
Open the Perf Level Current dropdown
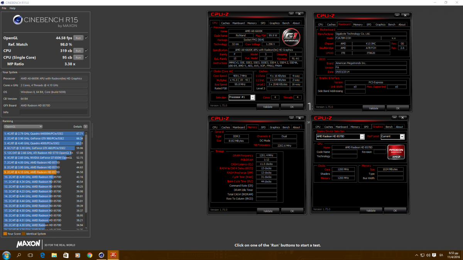(392, 136)
